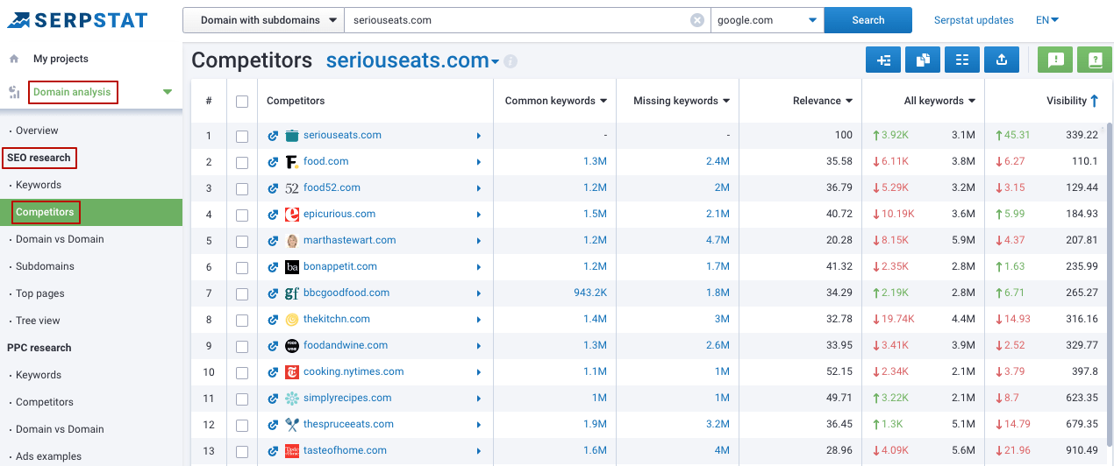The image size is (1114, 466).
Task: Check the box for marthastewart.com row
Action: pyautogui.click(x=242, y=241)
